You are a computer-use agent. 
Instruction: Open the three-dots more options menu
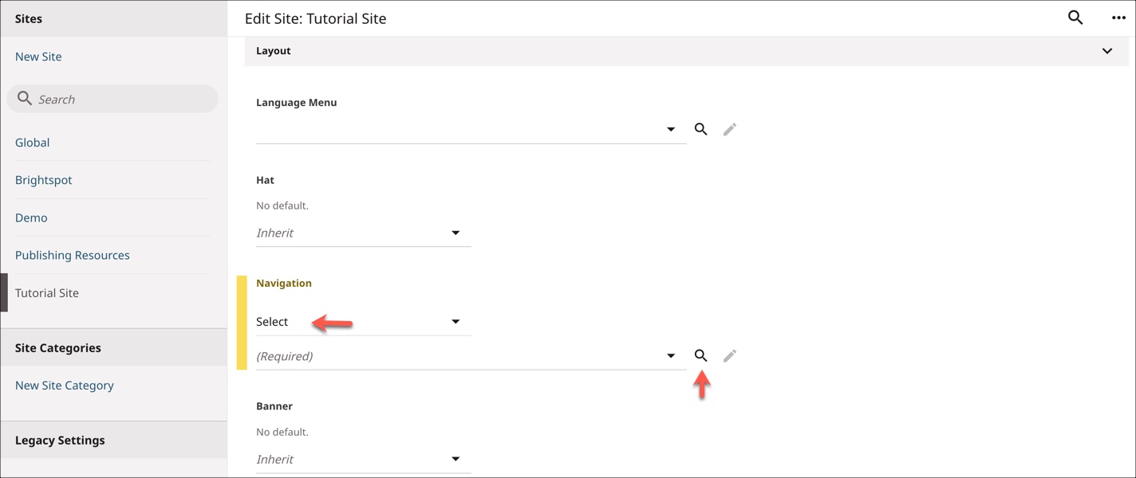(1118, 18)
